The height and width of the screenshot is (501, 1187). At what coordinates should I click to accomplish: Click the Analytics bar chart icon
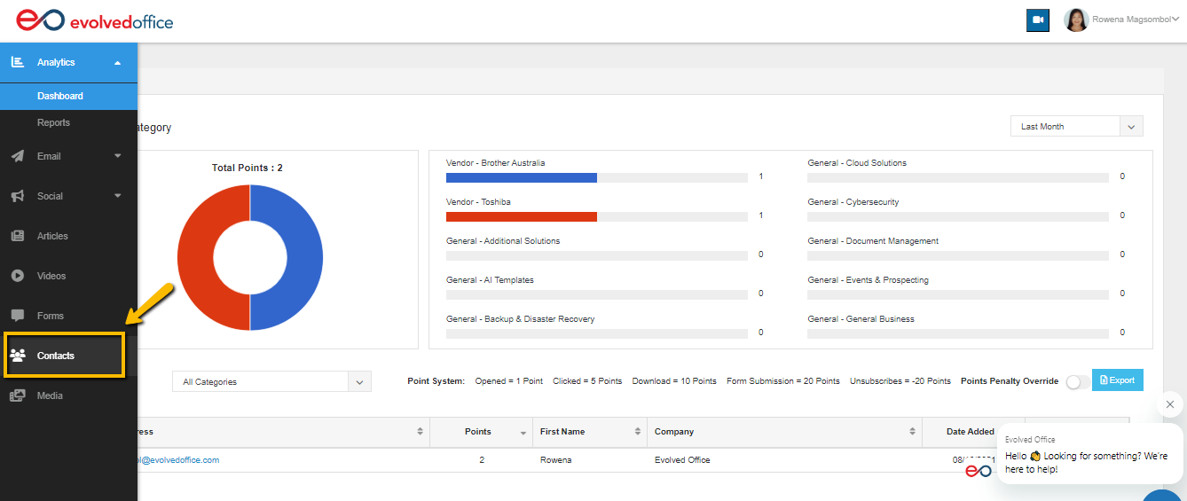coord(18,62)
